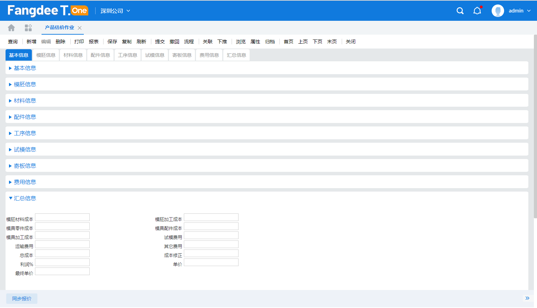Click 保存 in the toolbar

(x=112, y=42)
